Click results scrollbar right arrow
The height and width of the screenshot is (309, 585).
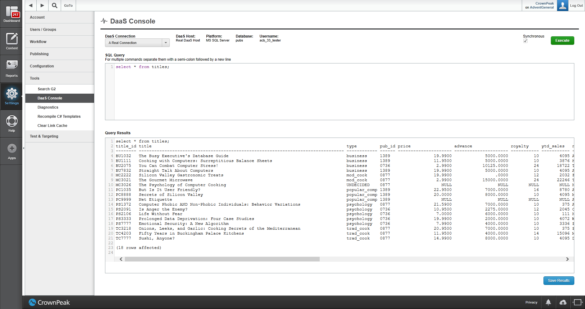point(567,259)
